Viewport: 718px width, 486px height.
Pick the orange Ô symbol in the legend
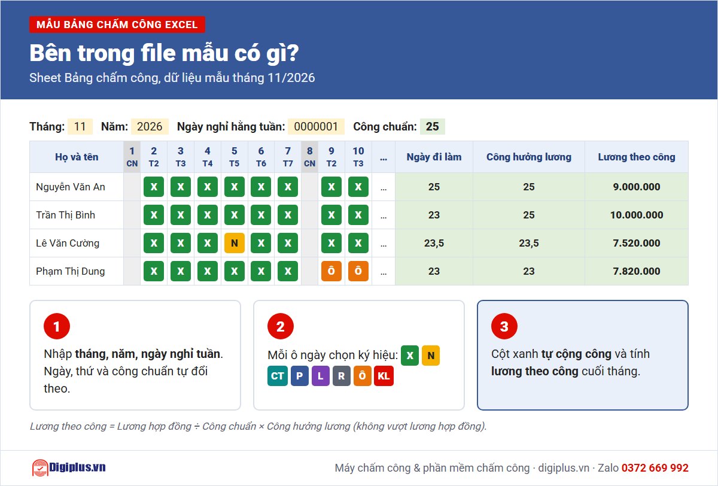(363, 376)
